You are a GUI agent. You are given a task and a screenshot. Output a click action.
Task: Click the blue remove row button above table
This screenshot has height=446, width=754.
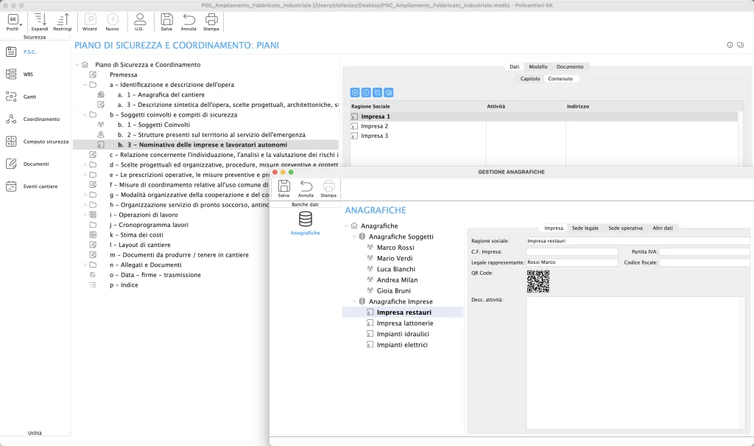[x=366, y=92]
